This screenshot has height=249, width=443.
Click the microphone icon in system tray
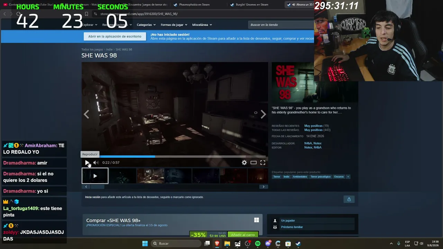tap(399, 243)
